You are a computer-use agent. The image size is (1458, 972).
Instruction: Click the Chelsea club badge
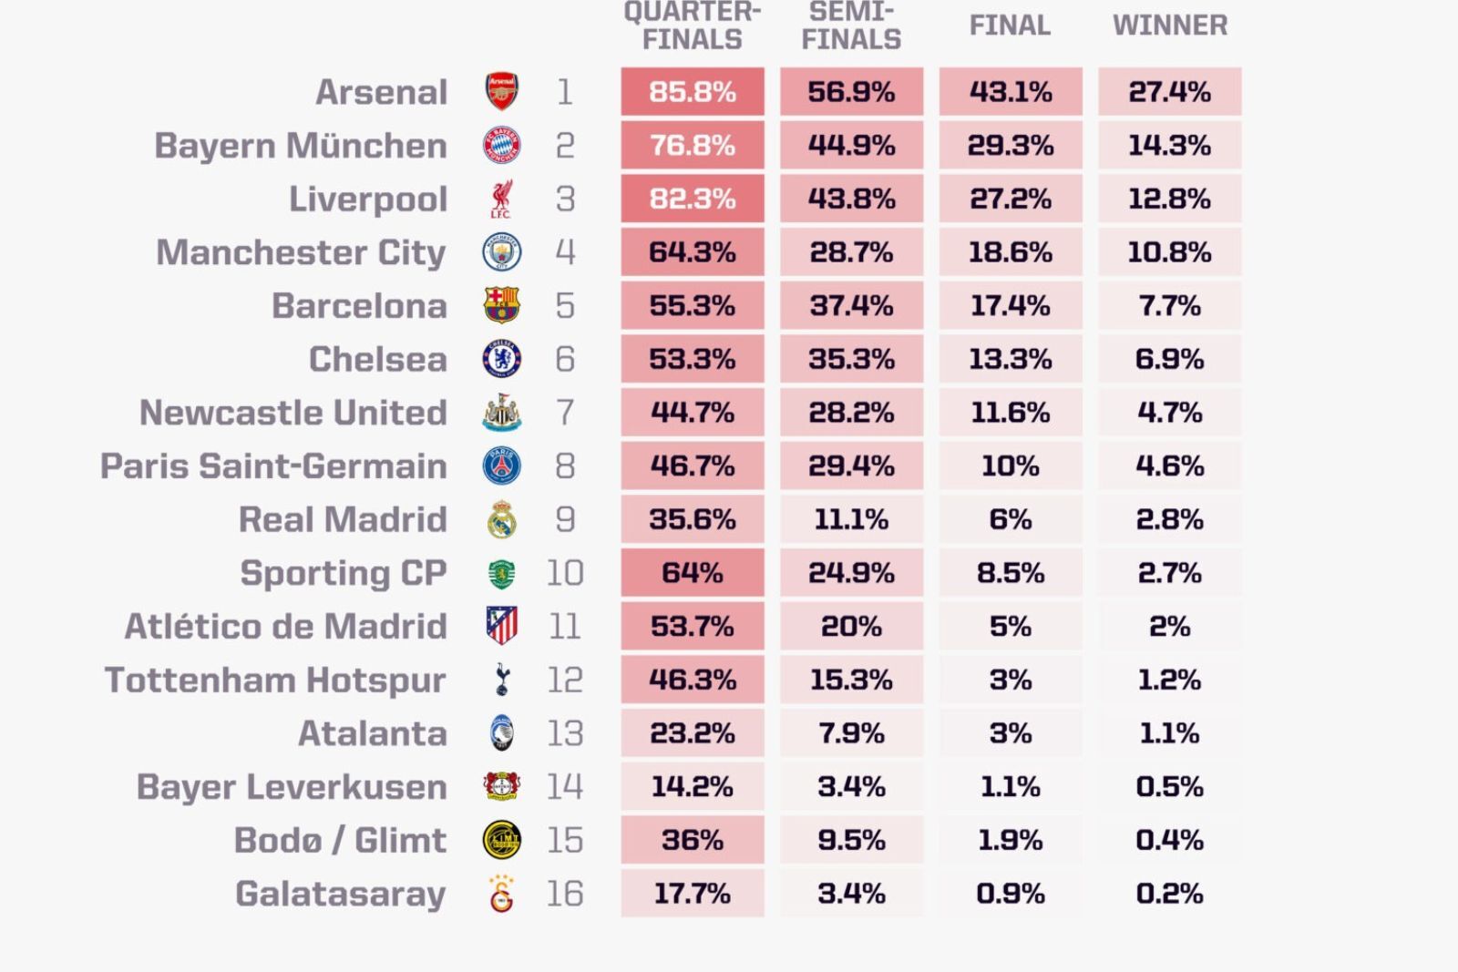click(501, 359)
